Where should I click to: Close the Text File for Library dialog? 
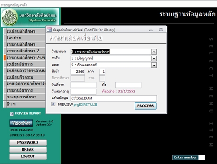click(161, 30)
